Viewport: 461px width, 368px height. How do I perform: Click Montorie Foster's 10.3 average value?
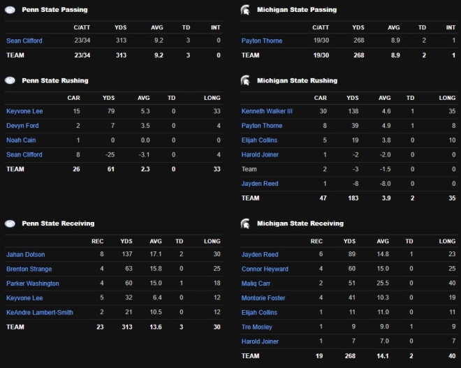(x=383, y=297)
